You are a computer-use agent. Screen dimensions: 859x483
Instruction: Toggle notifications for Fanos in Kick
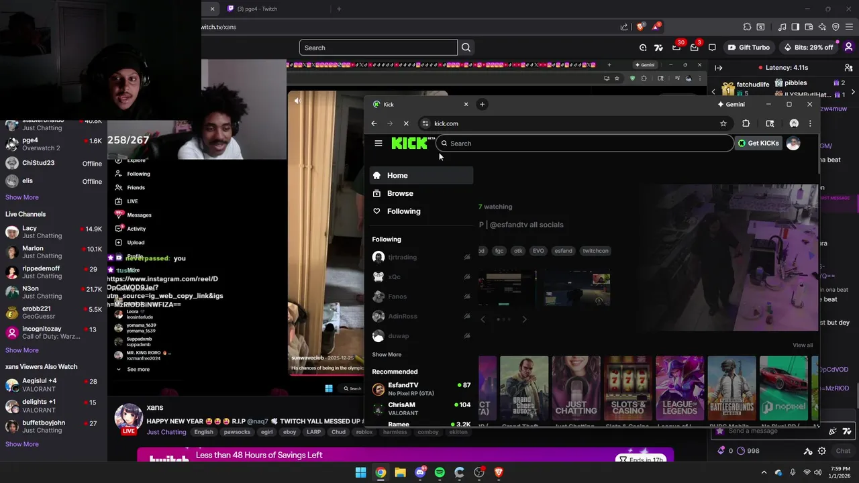[x=467, y=297]
